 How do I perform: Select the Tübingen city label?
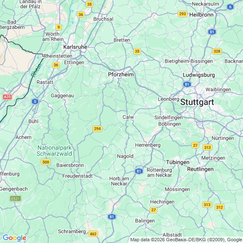click(x=178, y=162)
